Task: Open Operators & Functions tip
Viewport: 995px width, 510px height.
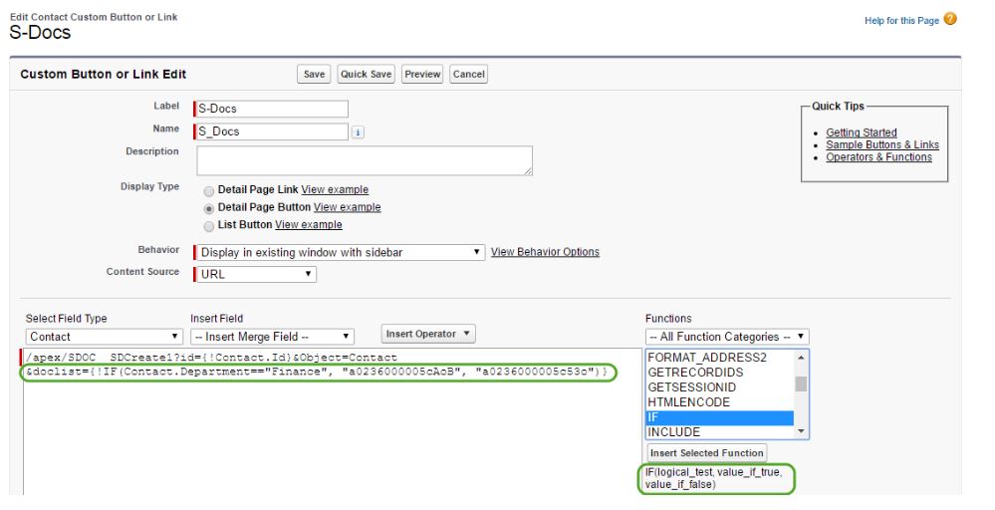Action: pyautogui.click(x=878, y=156)
